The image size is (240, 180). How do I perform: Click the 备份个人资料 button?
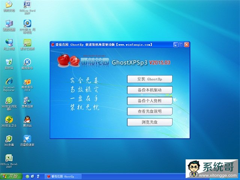coord(150,101)
